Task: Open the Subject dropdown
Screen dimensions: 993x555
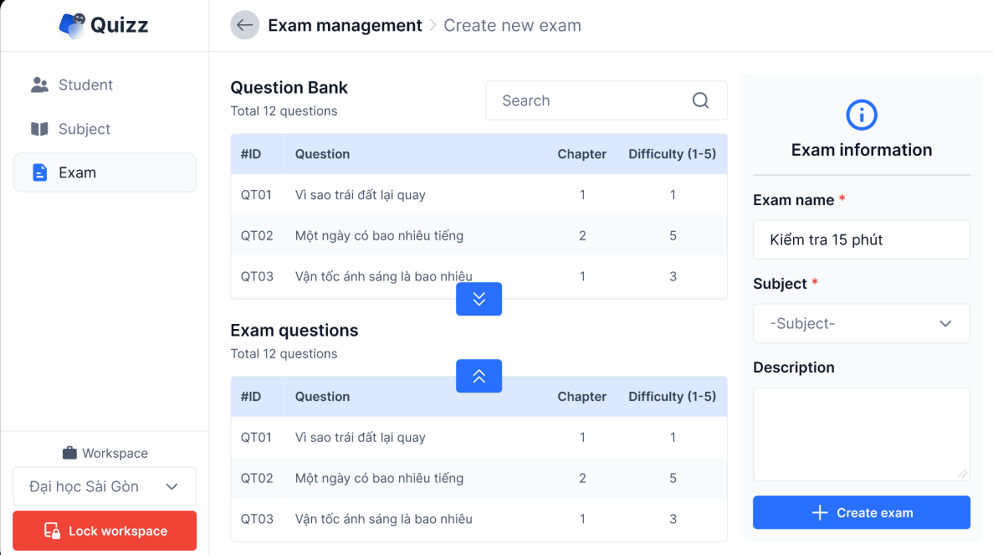Action: (x=861, y=324)
